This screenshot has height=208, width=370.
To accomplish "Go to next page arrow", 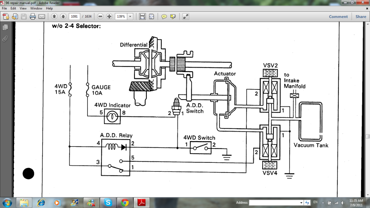I will pos(63,17).
